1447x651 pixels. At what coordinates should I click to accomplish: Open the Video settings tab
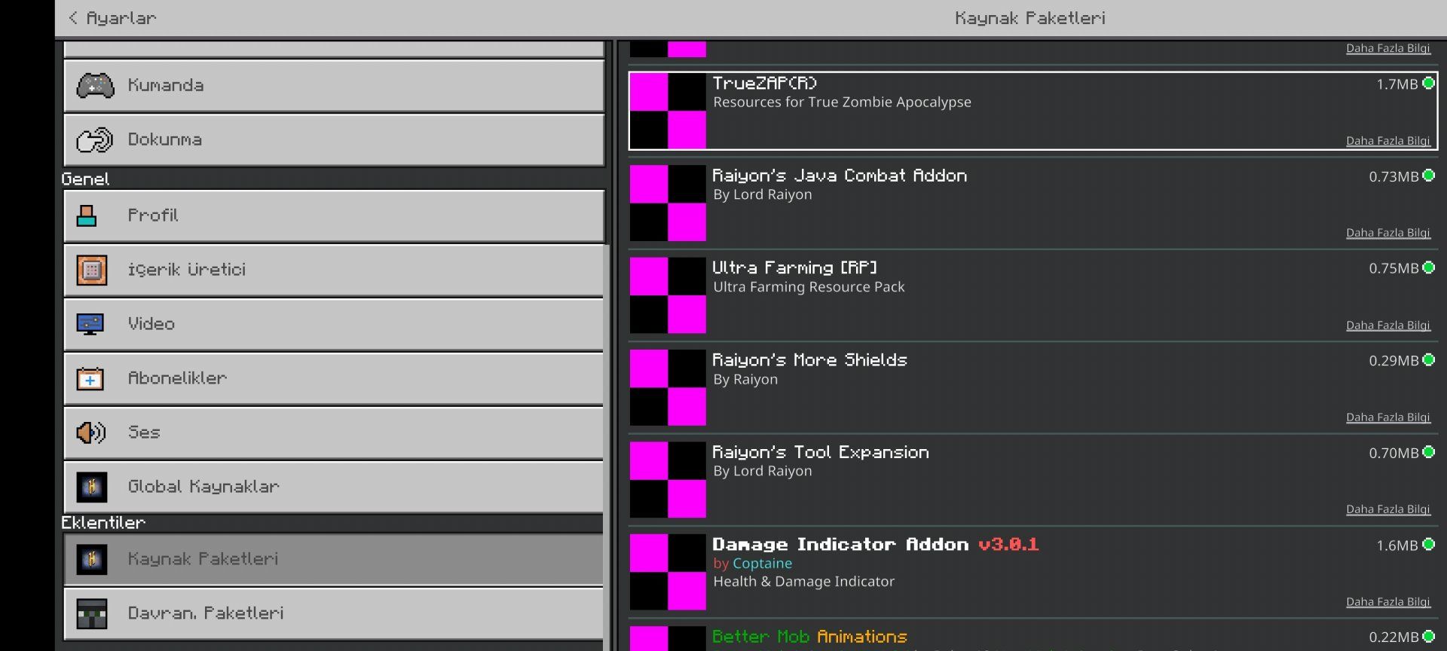coord(334,324)
